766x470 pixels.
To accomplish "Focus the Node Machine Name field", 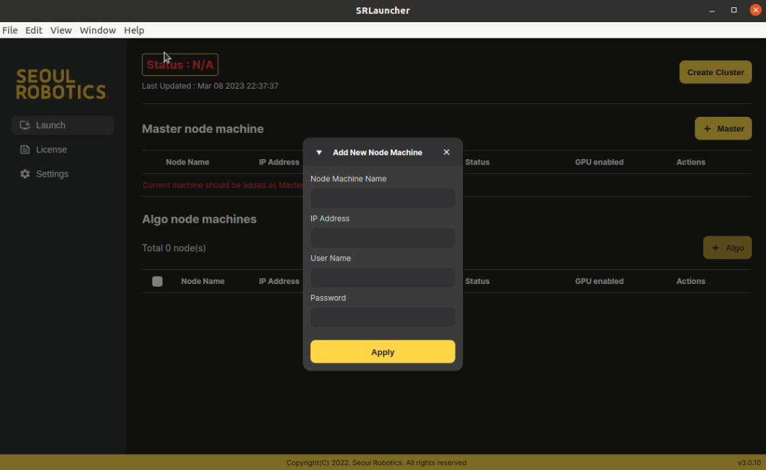I will 382,198.
